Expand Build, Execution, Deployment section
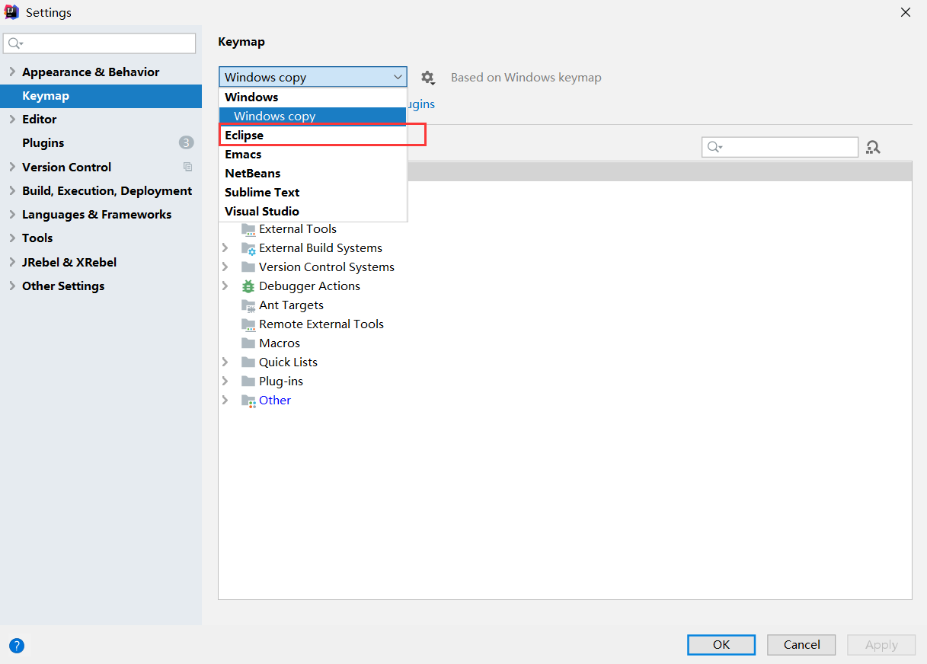927x664 pixels. click(x=12, y=190)
